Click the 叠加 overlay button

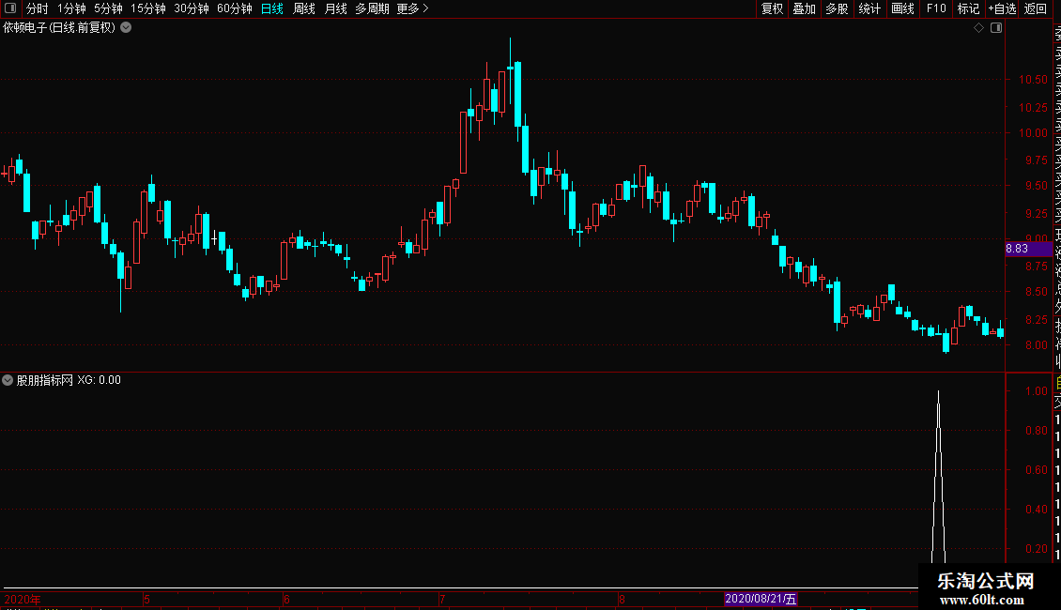tap(805, 8)
